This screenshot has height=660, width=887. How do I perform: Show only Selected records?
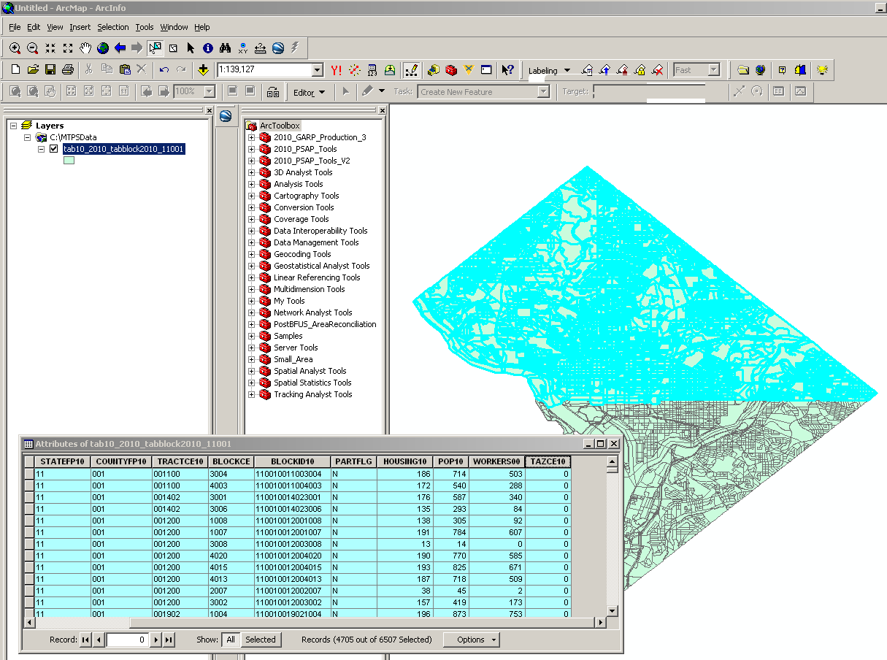pyautogui.click(x=260, y=640)
